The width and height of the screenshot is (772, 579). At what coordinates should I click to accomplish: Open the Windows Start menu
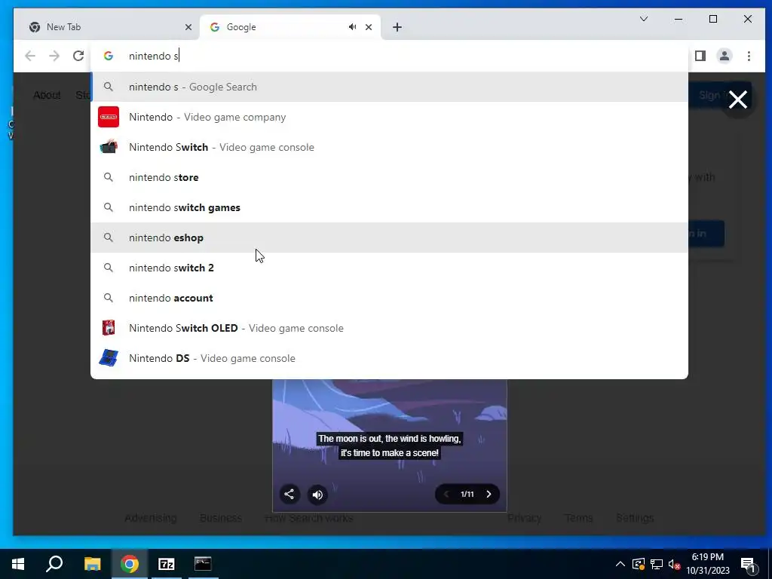tap(18, 564)
